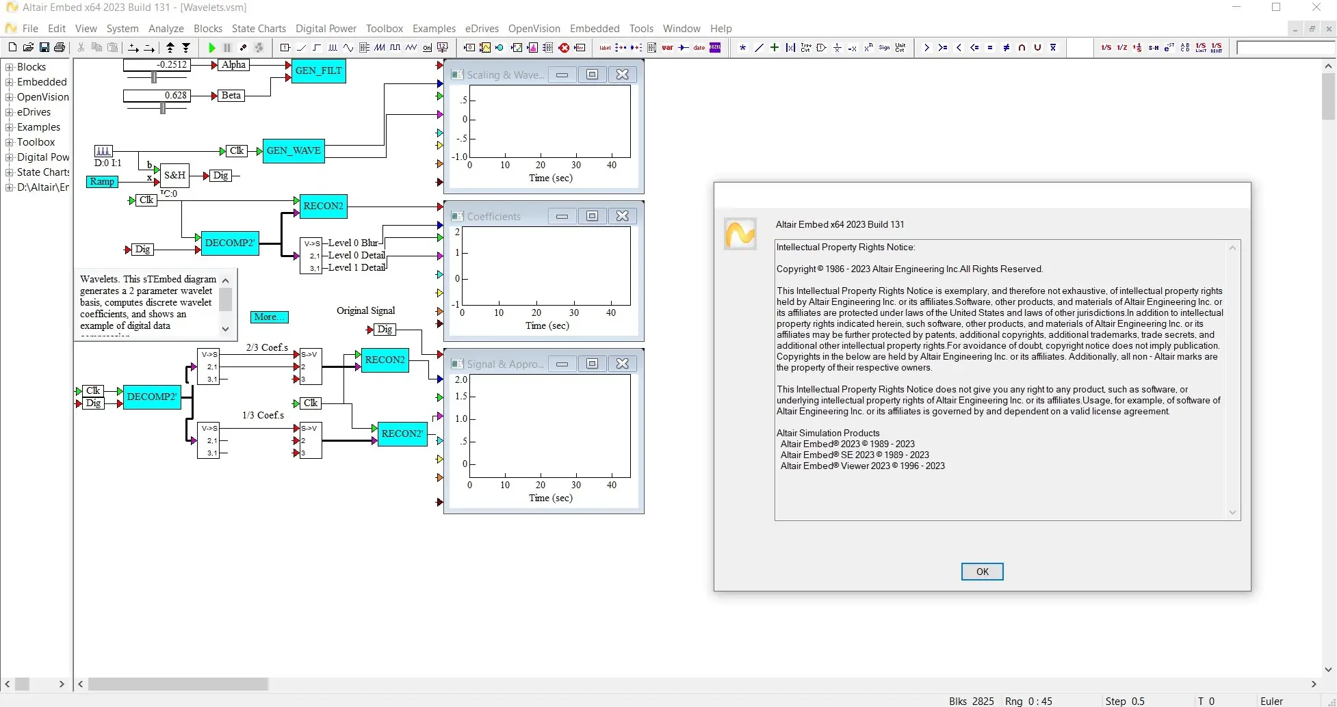Create a new diagram with the New icon

pyautogui.click(x=12, y=47)
